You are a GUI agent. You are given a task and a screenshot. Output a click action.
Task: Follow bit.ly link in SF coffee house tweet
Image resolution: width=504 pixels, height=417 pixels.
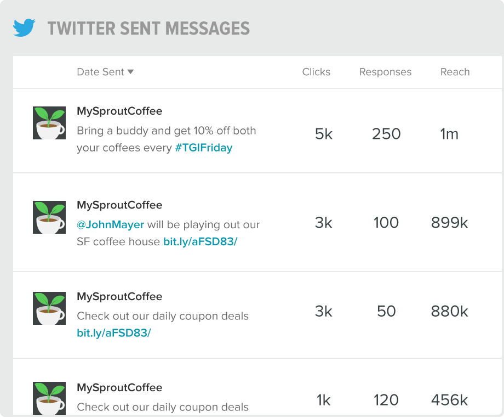coord(201,241)
